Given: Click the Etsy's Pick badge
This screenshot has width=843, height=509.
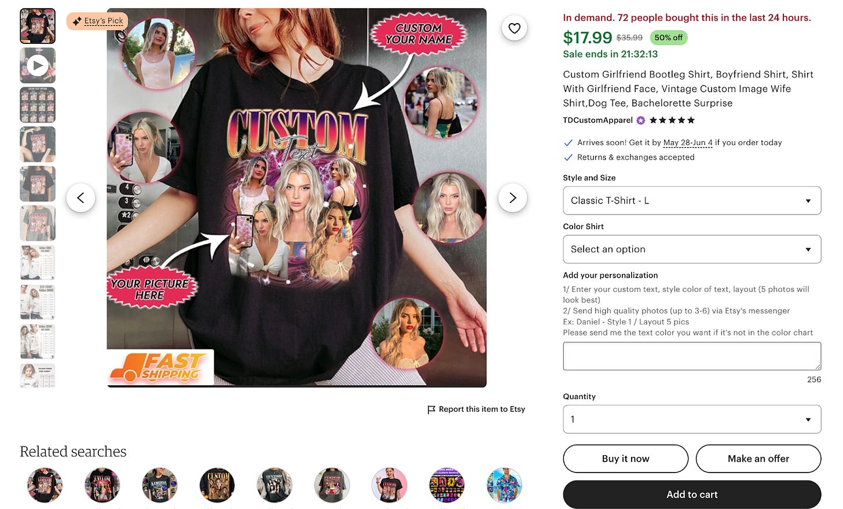Looking at the screenshot, I should point(97,21).
